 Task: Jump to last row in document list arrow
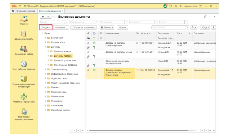tap(214, 131)
